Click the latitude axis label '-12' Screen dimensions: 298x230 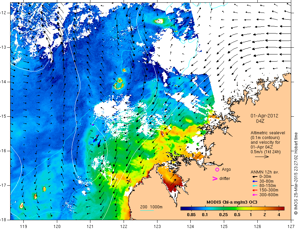click(4, 13)
